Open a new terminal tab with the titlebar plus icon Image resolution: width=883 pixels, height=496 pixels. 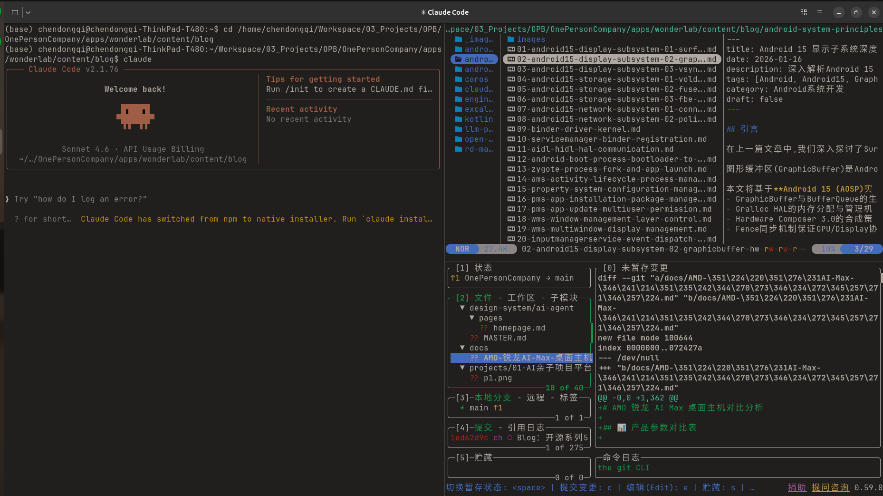pyautogui.click(x=15, y=12)
